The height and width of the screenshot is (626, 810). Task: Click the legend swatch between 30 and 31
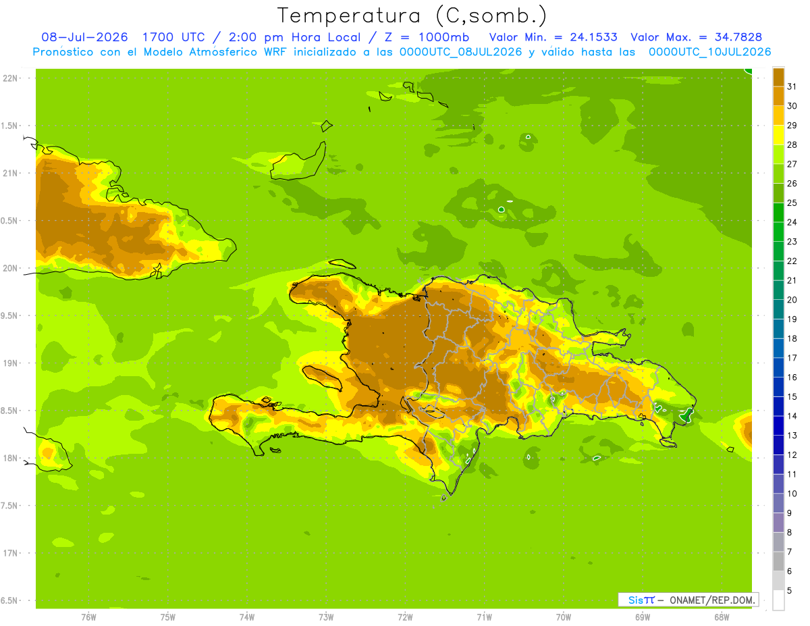click(x=778, y=96)
